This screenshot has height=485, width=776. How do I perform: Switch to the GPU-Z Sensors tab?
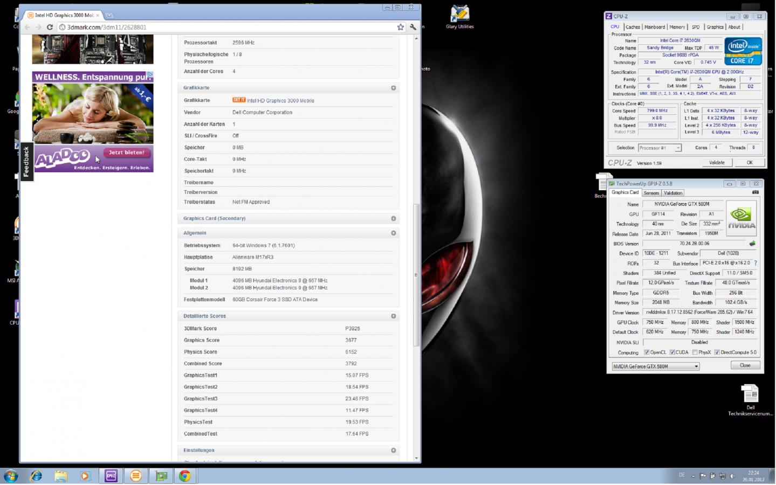(x=651, y=193)
